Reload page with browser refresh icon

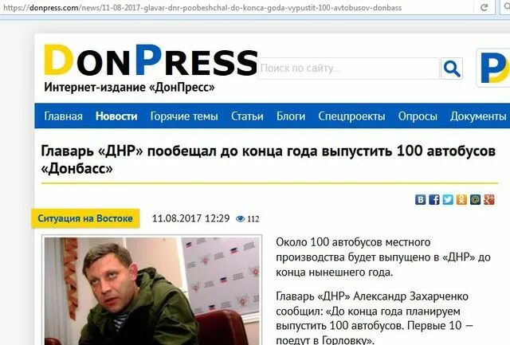484,7
